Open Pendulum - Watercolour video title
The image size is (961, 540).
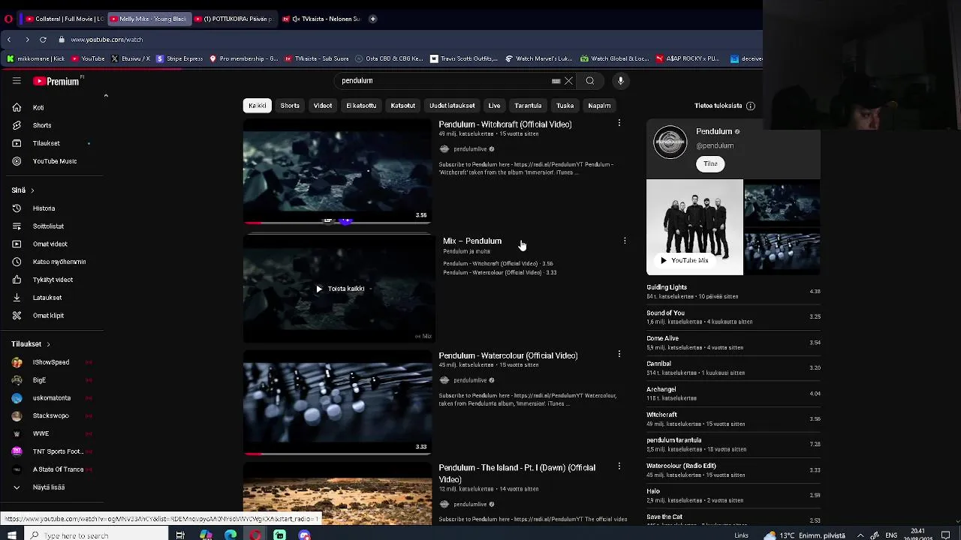(508, 355)
